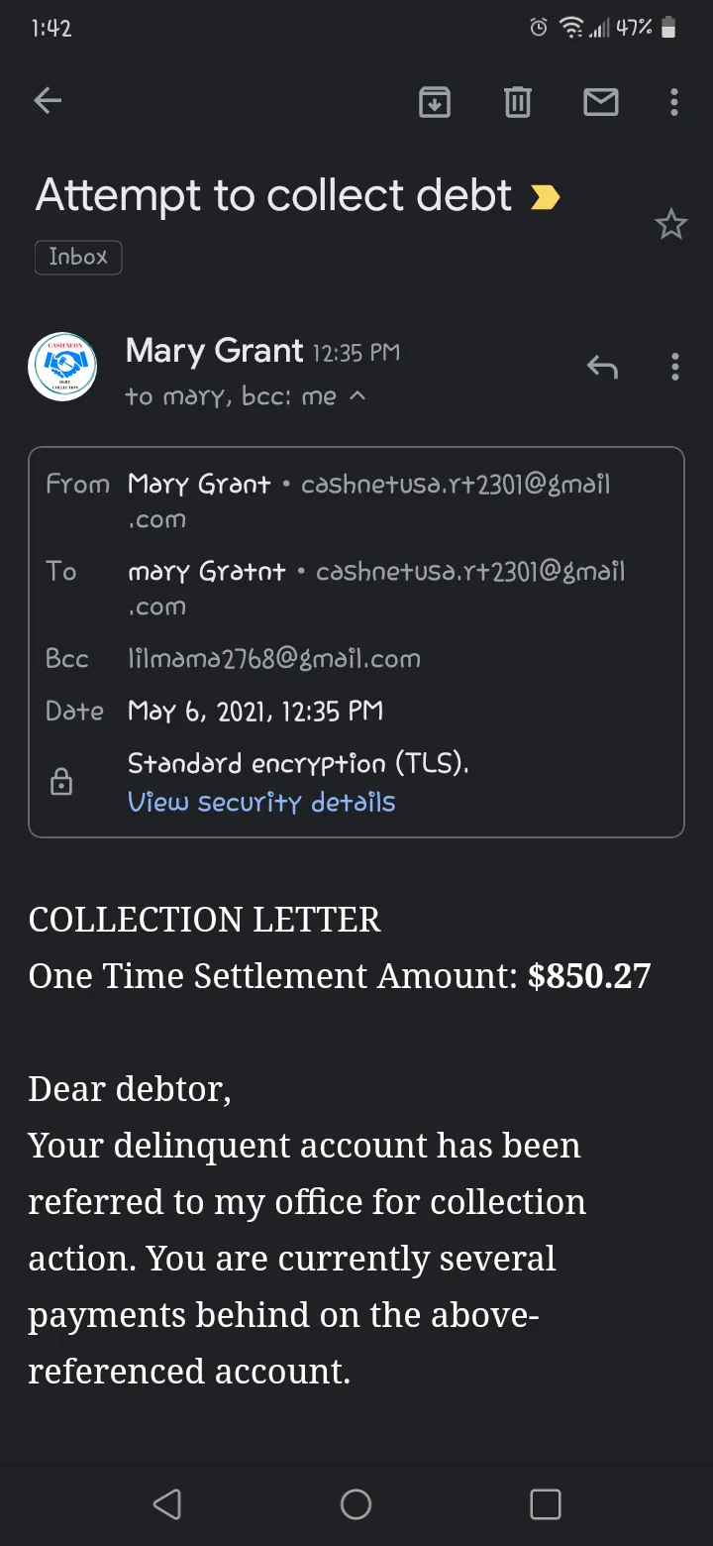Image resolution: width=713 pixels, height=1546 pixels.
Task: Open View security details link
Action: [x=261, y=802]
